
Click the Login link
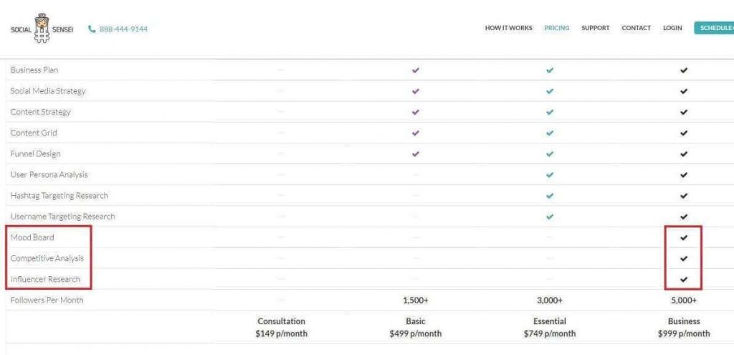672,29
